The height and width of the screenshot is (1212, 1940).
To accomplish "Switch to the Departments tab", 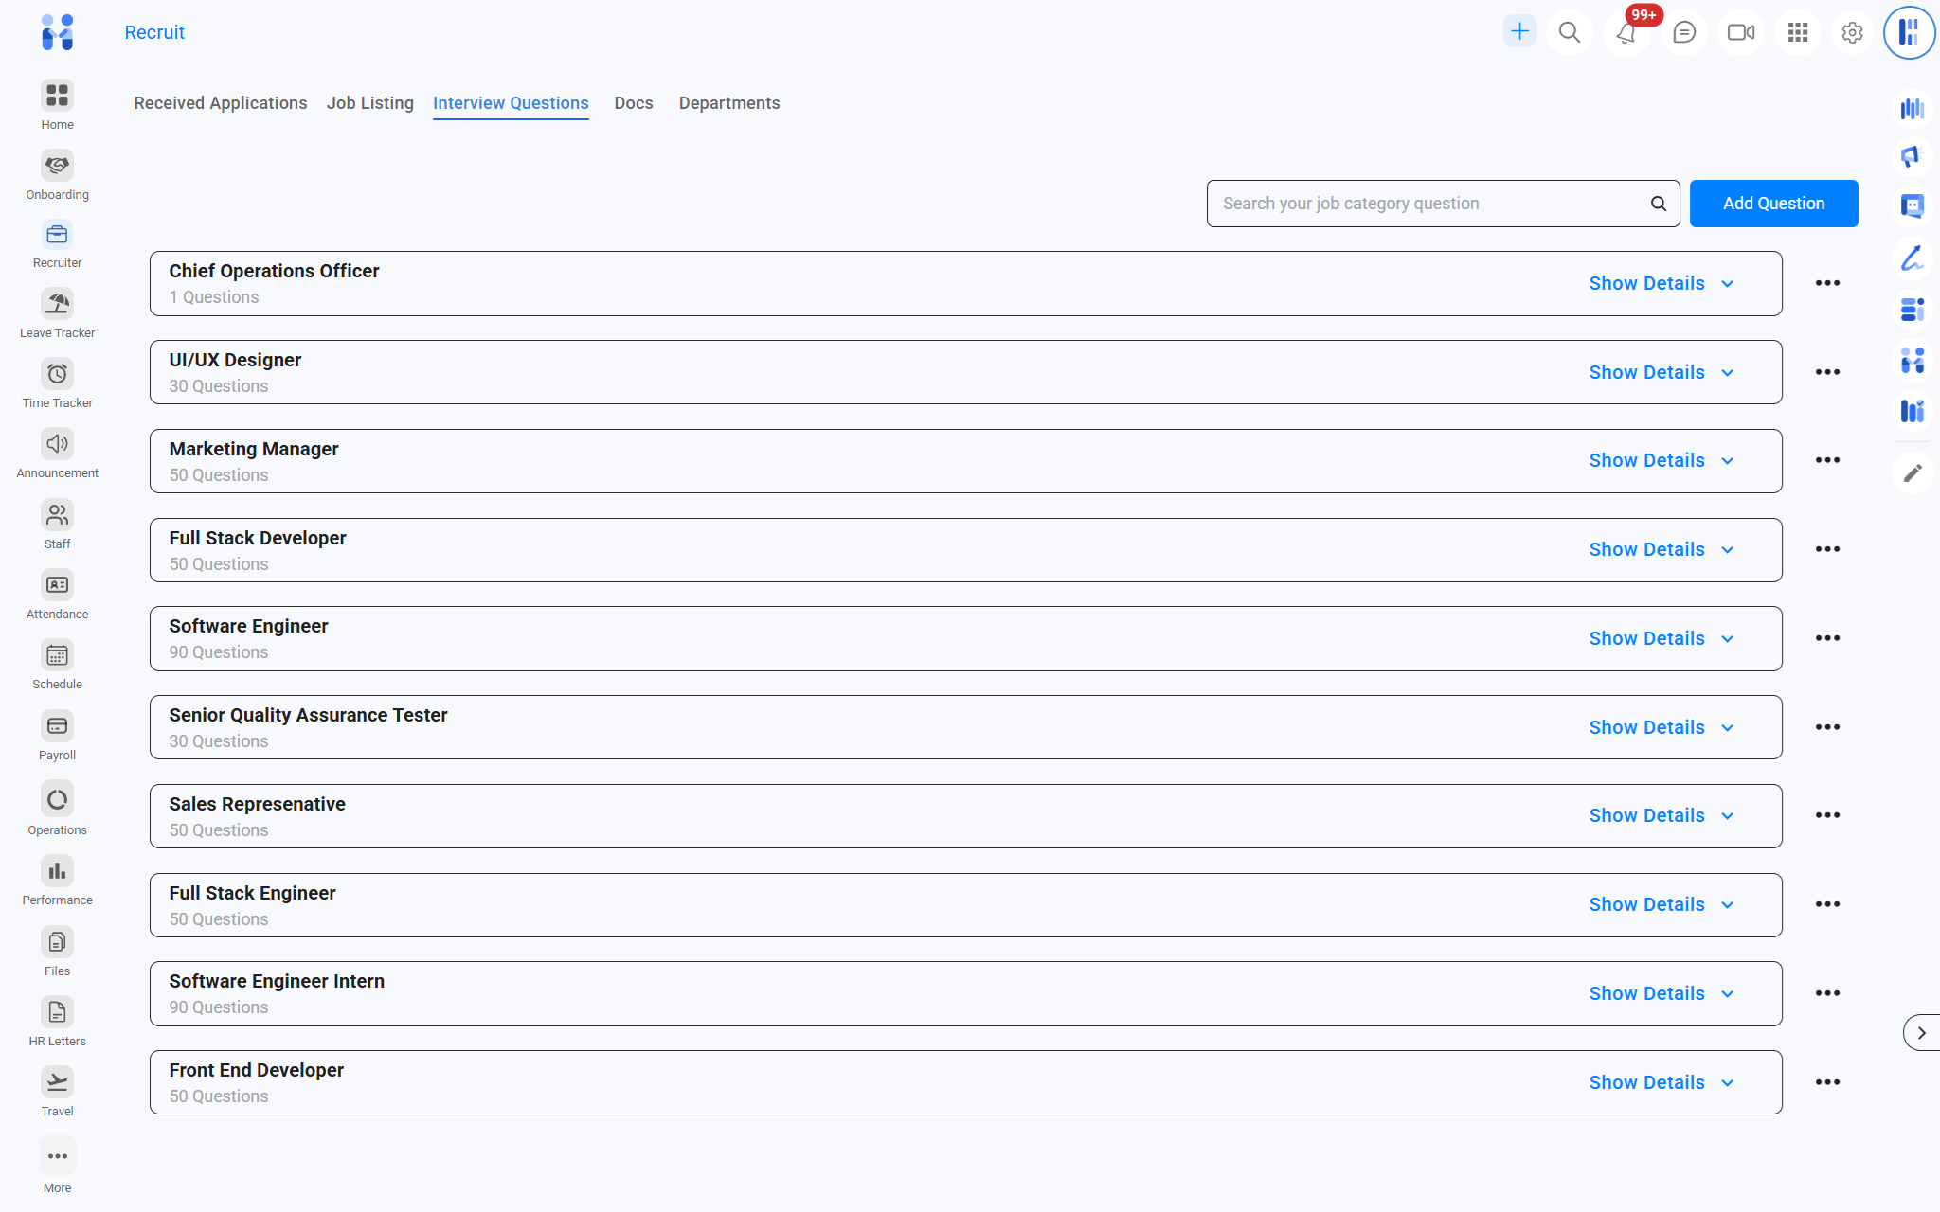I will [x=728, y=103].
